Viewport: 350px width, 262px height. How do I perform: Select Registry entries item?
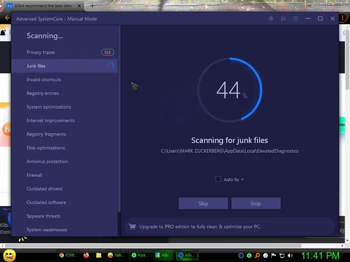pyautogui.click(x=64, y=93)
